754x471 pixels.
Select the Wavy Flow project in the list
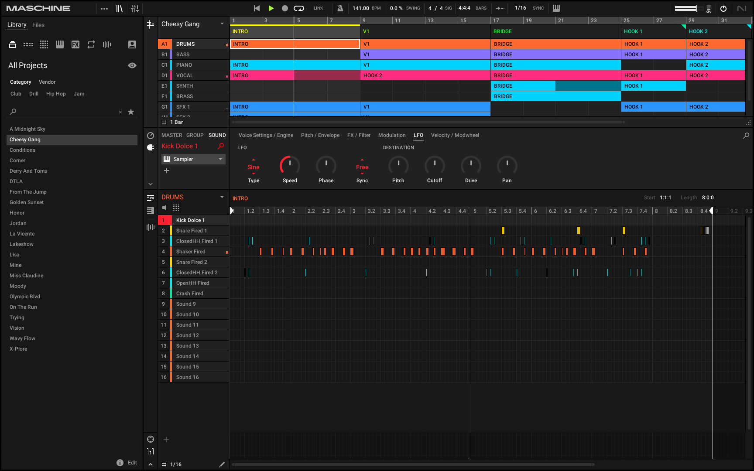tap(22, 338)
